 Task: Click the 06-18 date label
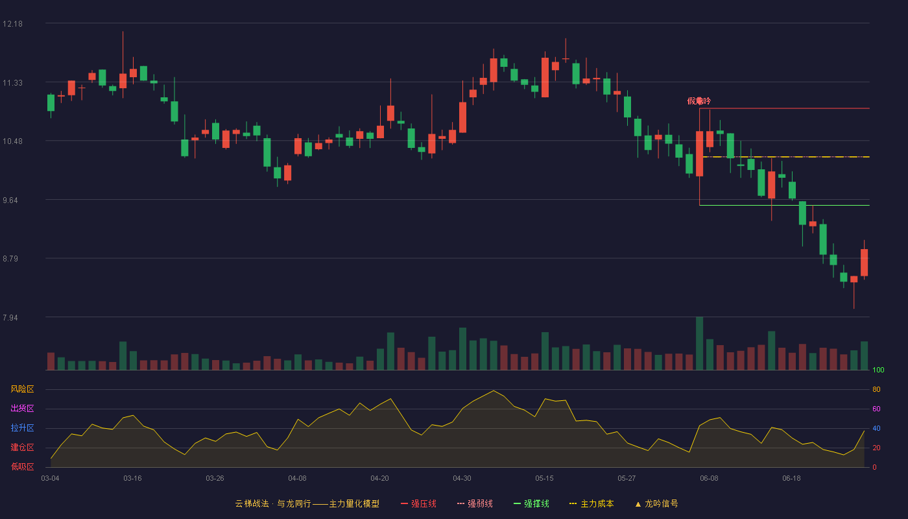791,478
